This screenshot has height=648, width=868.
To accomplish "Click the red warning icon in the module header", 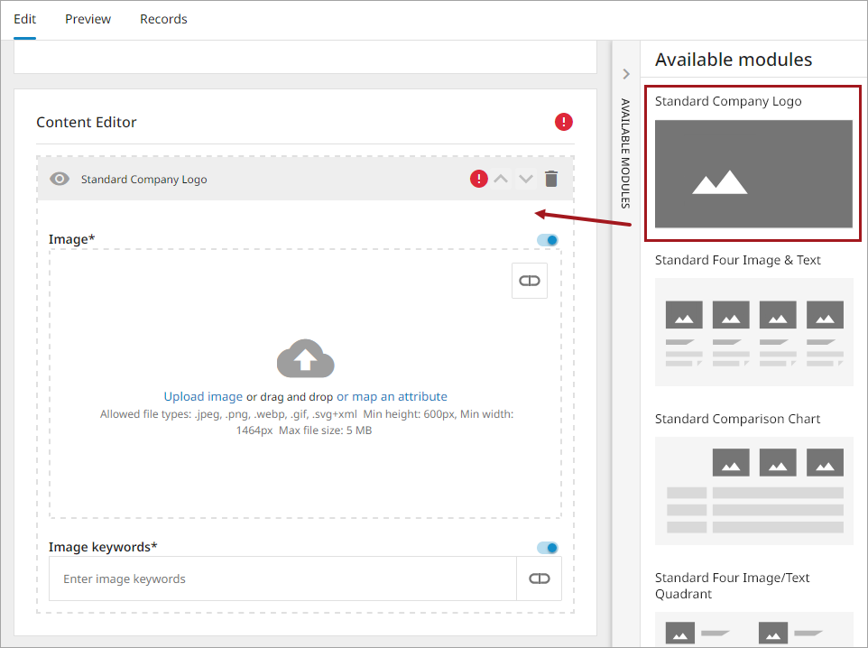I will tap(479, 179).
